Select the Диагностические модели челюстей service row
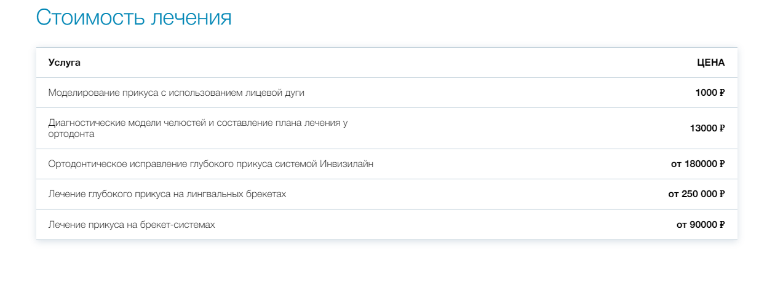Viewport: 767px width, 288px height. [387, 128]
